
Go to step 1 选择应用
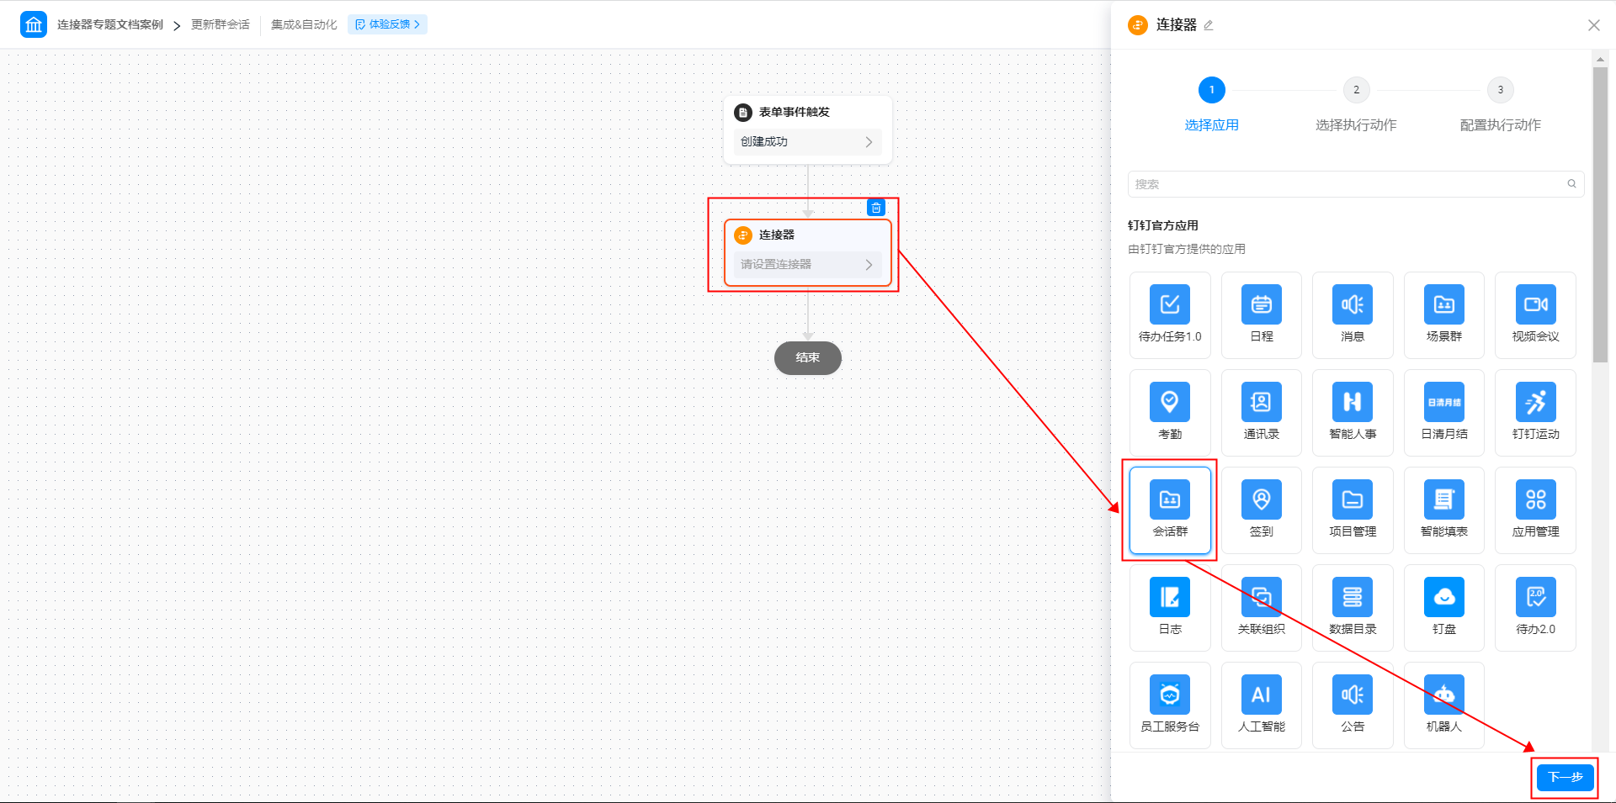(1212, 105)
